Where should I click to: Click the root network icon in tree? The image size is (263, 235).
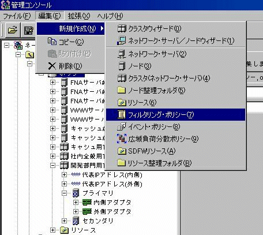[18, 46]
